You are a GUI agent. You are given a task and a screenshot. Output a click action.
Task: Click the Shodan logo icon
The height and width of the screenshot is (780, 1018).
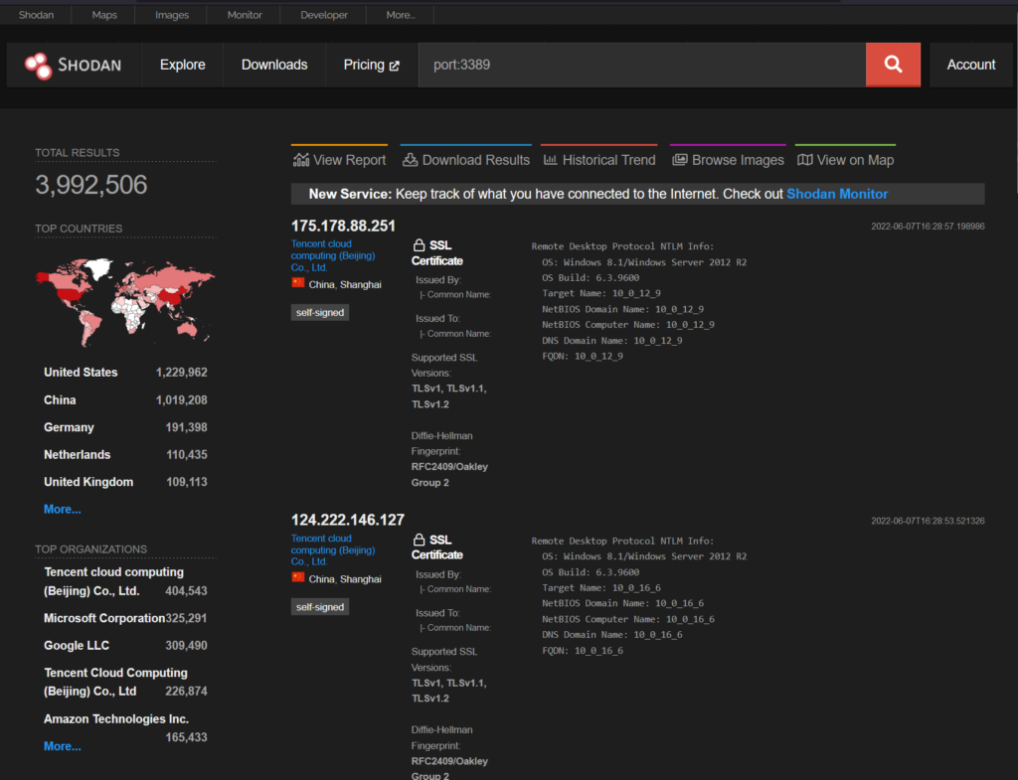click(39, 66)
